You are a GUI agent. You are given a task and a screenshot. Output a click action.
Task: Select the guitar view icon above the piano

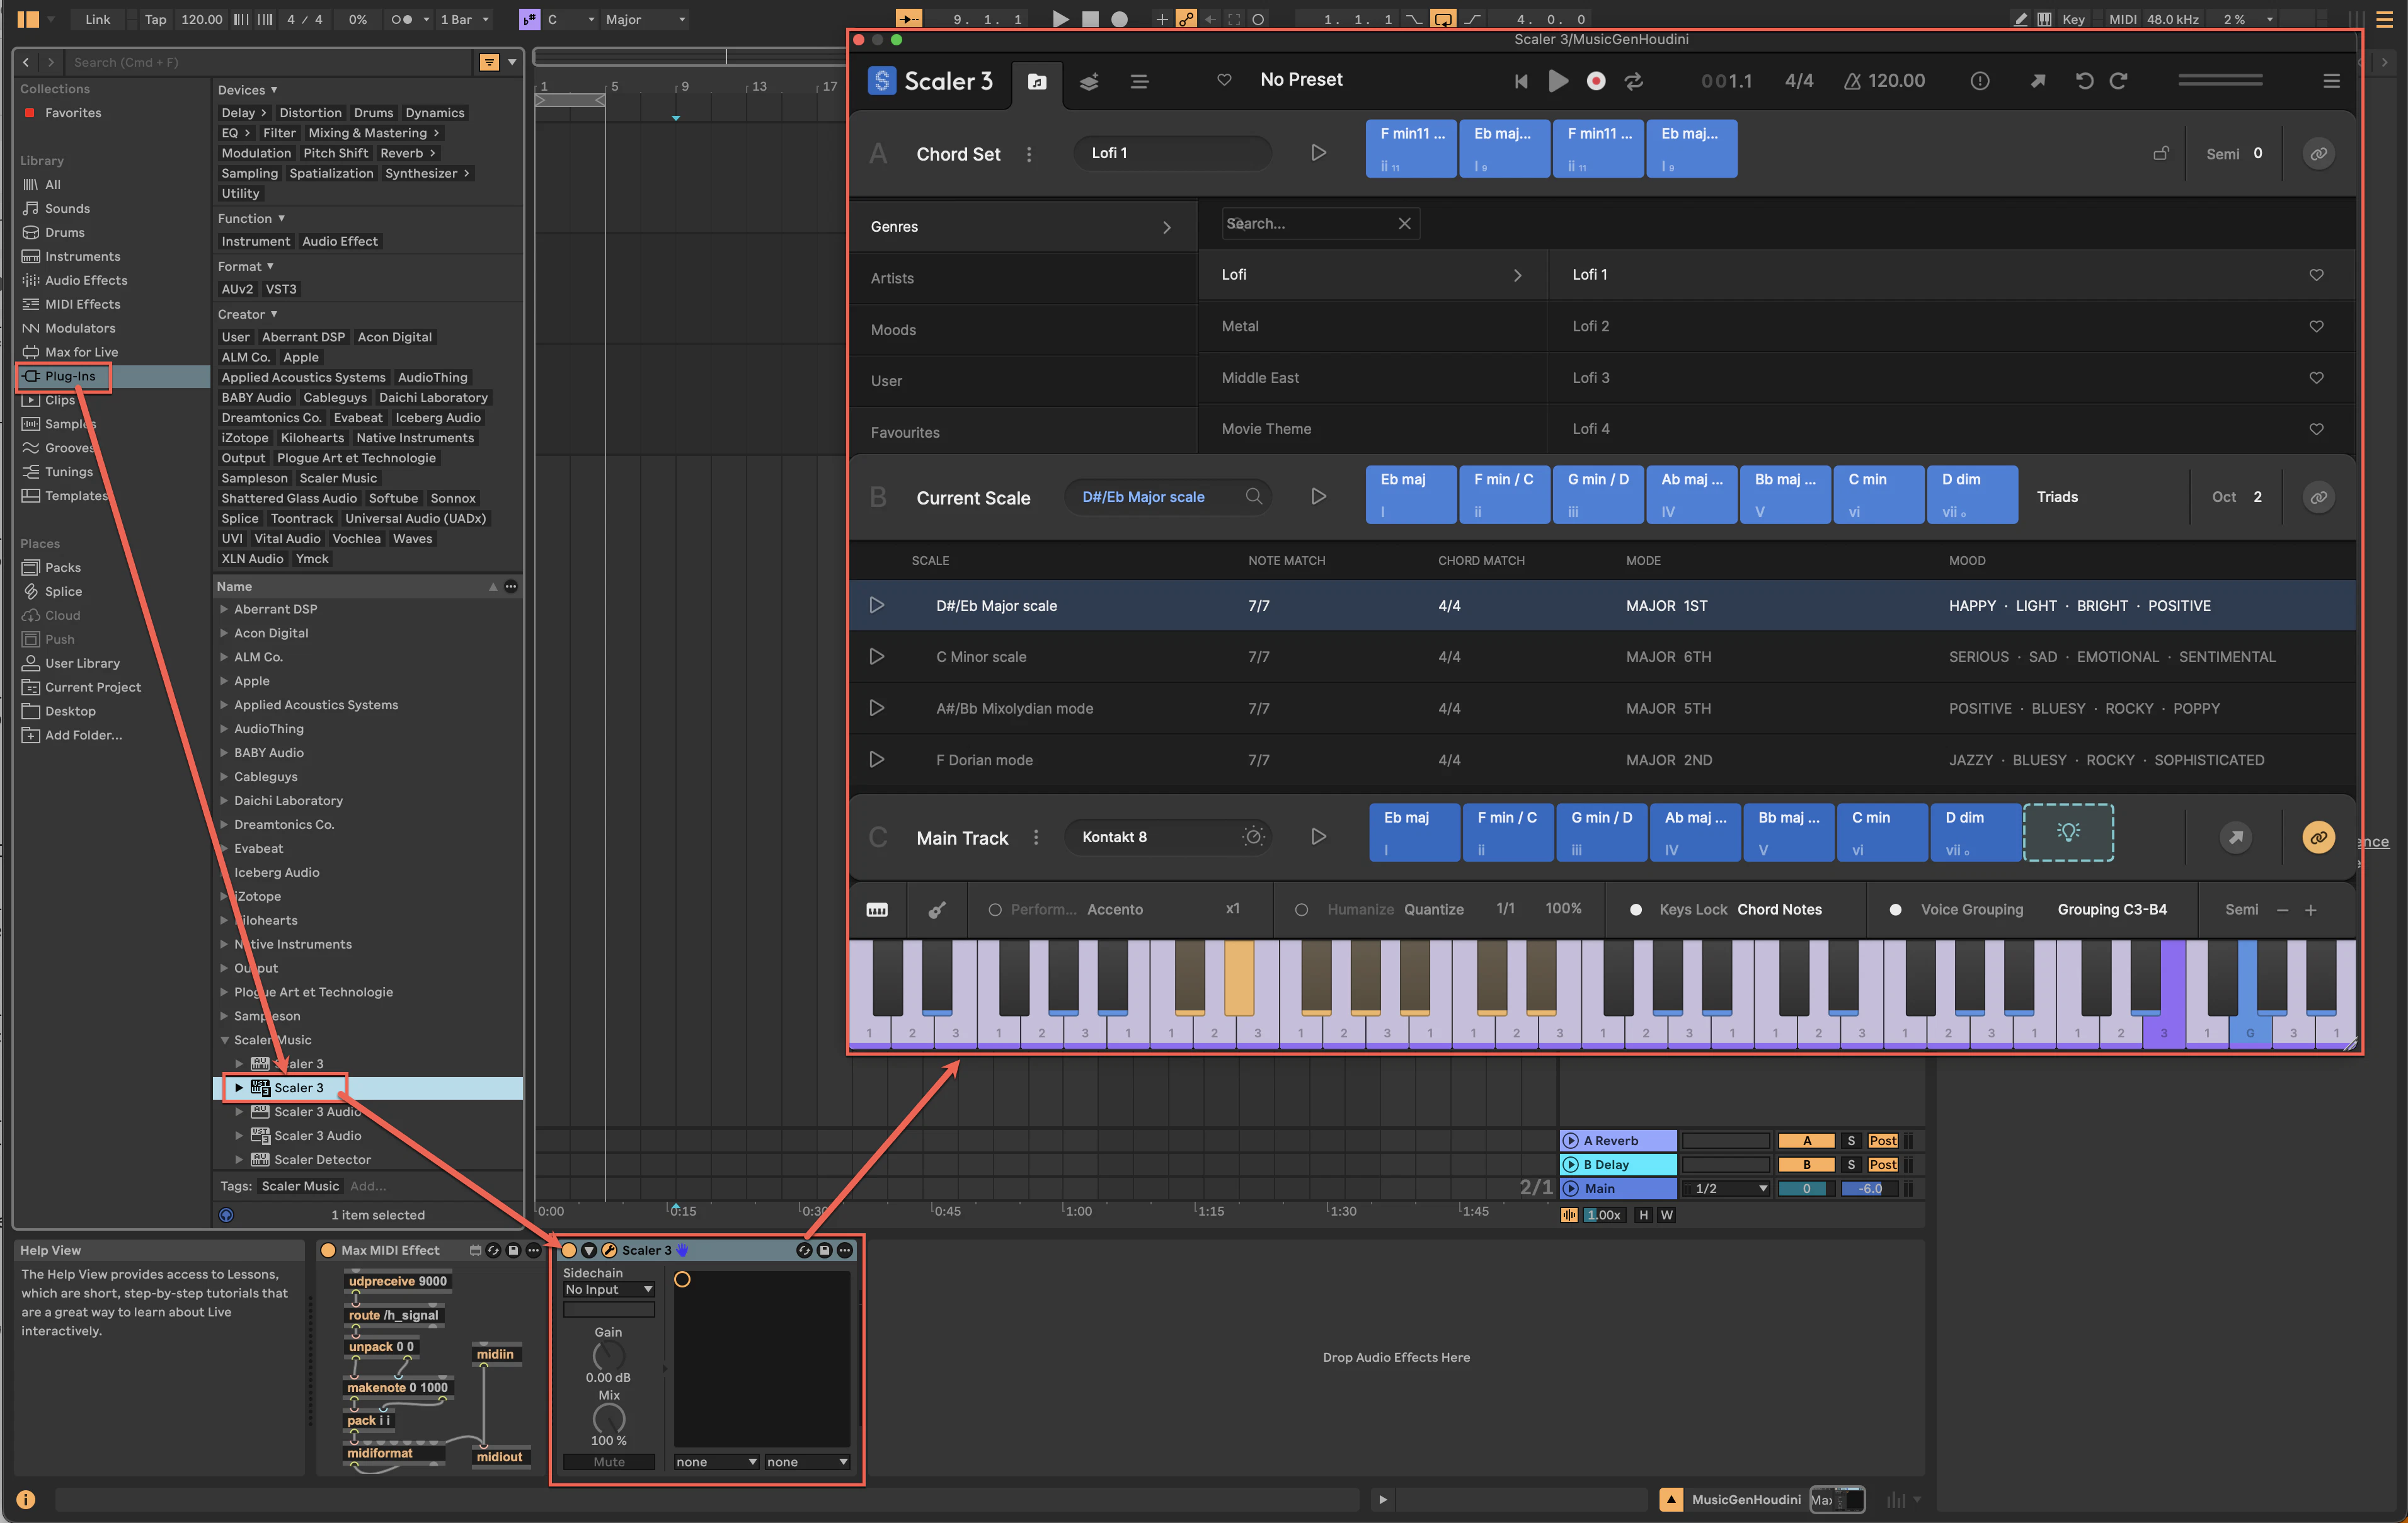(937, 910)
